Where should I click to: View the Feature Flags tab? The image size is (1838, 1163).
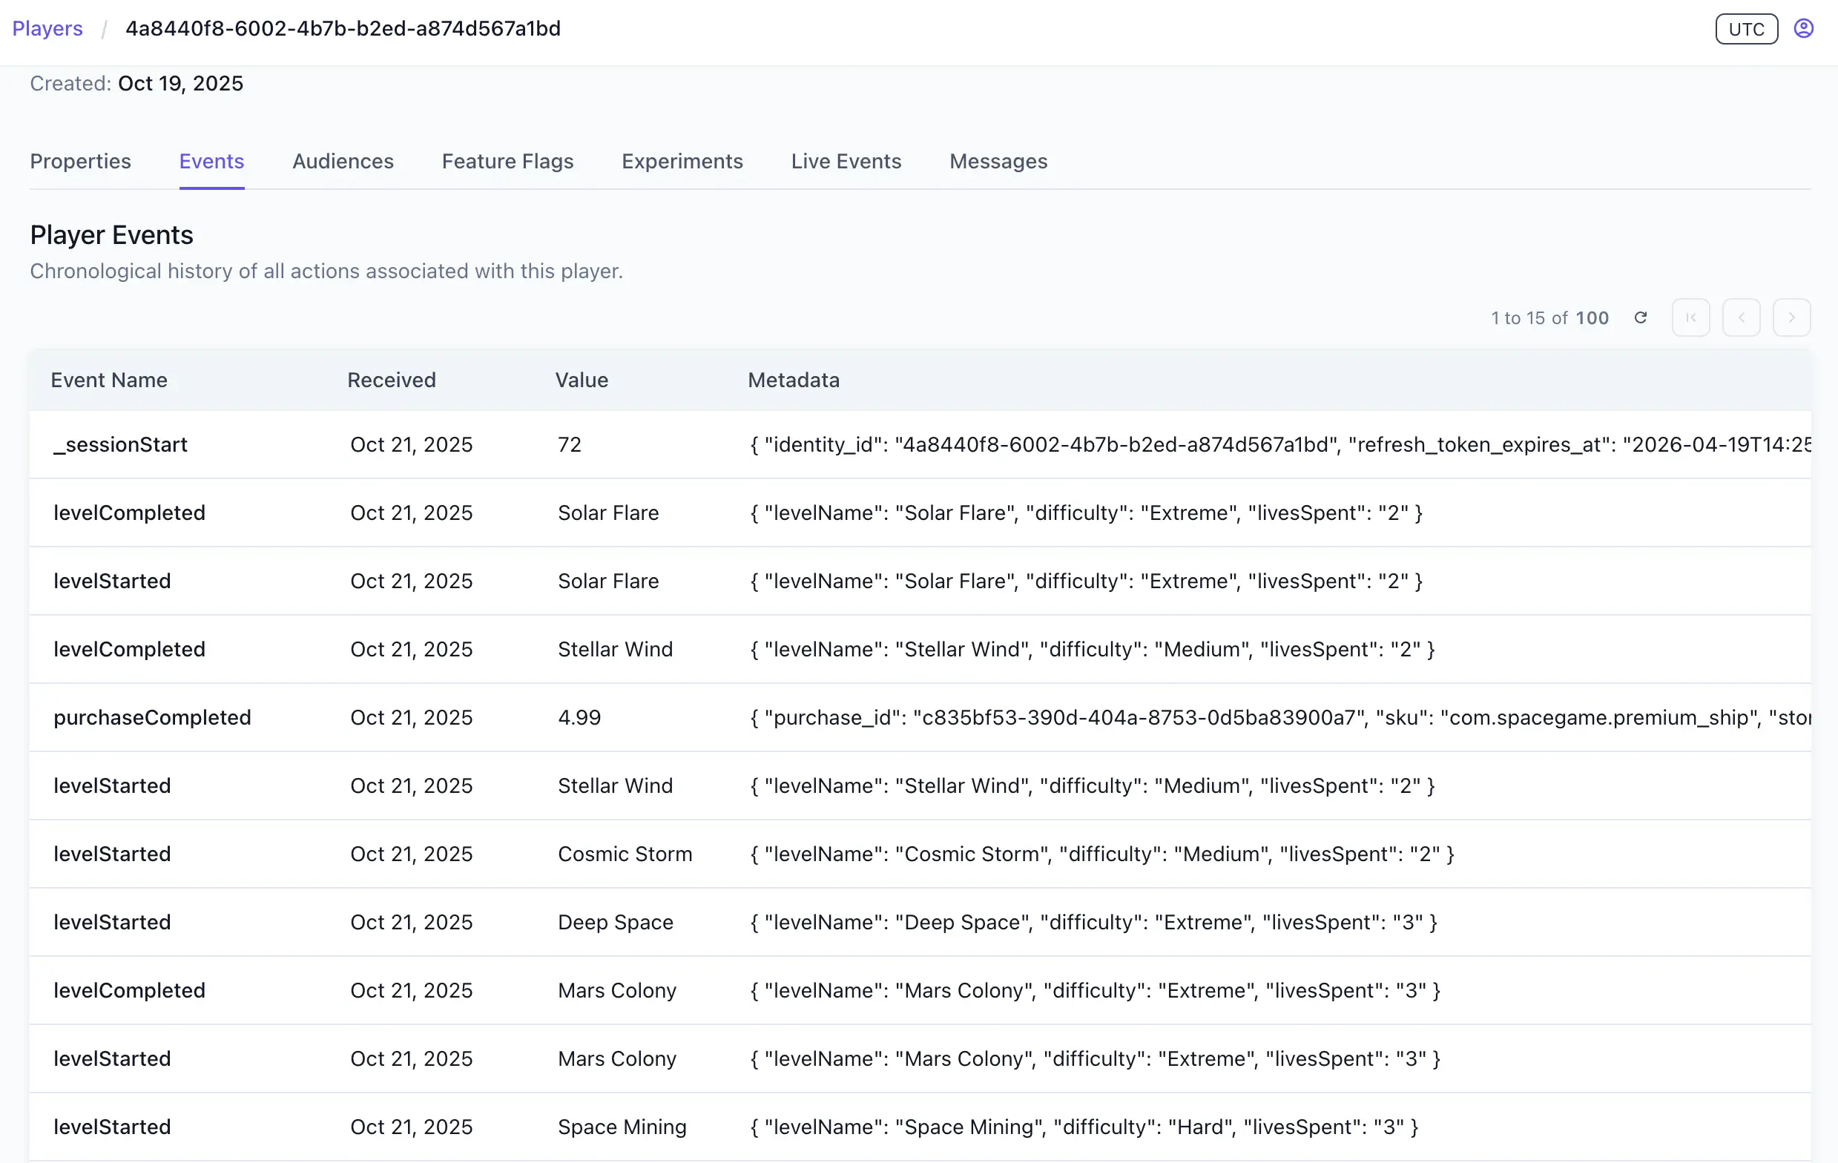point(507,161)
